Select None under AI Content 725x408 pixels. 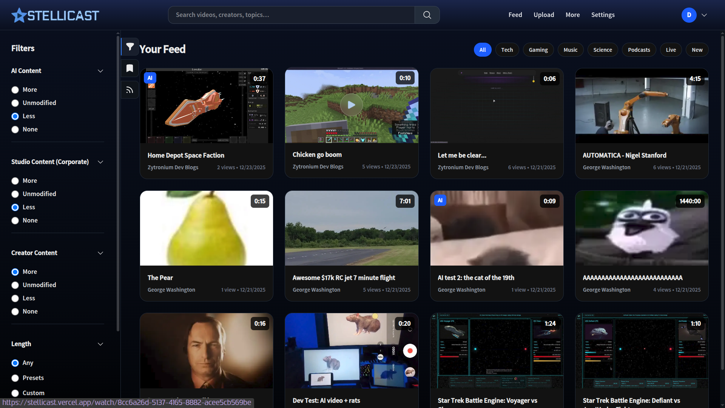[15, 130]
